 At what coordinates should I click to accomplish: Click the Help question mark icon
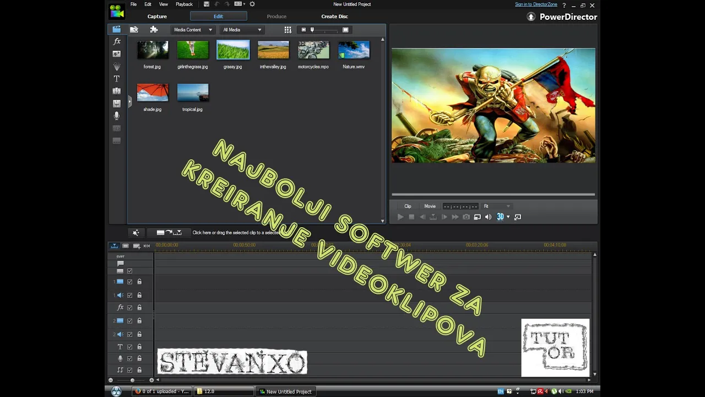[564, 5]
